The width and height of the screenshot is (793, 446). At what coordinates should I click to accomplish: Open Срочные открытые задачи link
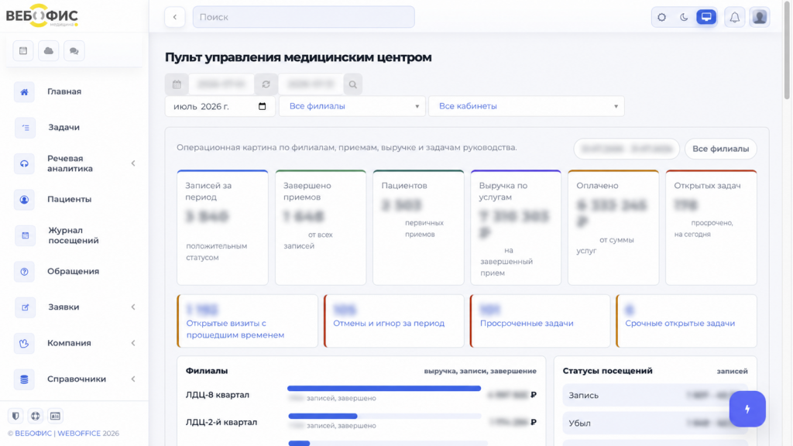[680, 323]
